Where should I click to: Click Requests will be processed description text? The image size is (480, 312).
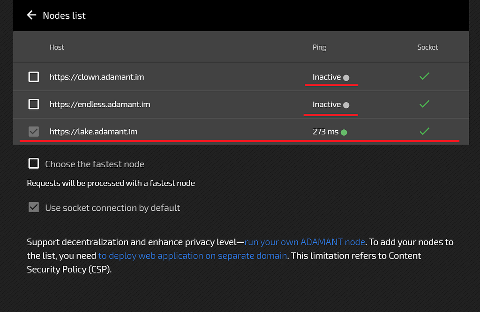pyautogui.click(x=111, y=183)
